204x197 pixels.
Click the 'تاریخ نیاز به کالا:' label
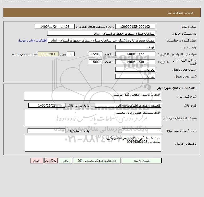point(79,106)
